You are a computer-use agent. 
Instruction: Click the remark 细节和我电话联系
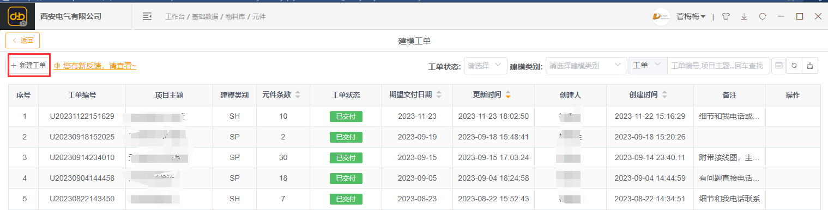tap(729, 199)
